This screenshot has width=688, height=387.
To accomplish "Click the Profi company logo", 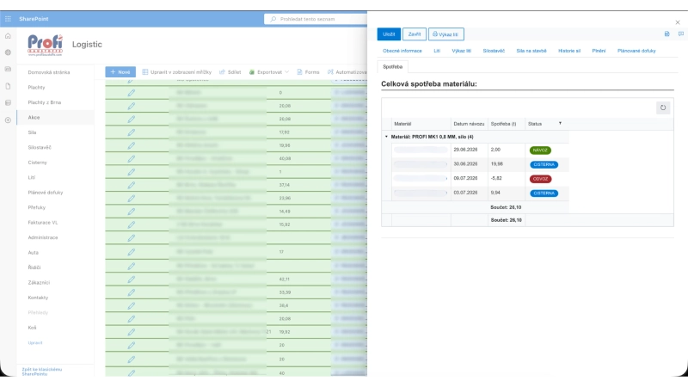I will pos(46,45).
